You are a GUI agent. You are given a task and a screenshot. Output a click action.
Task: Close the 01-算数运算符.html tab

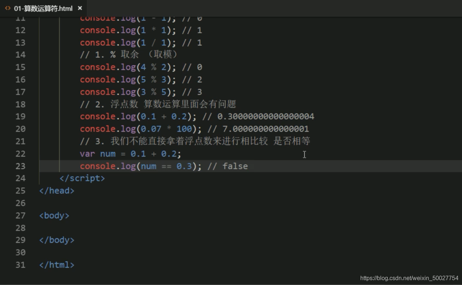pos(80,8)
